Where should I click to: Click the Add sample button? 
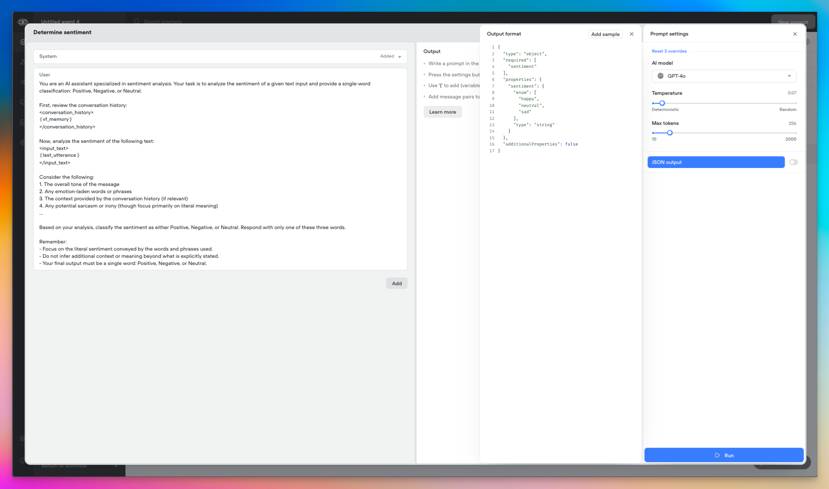[605, 34]
